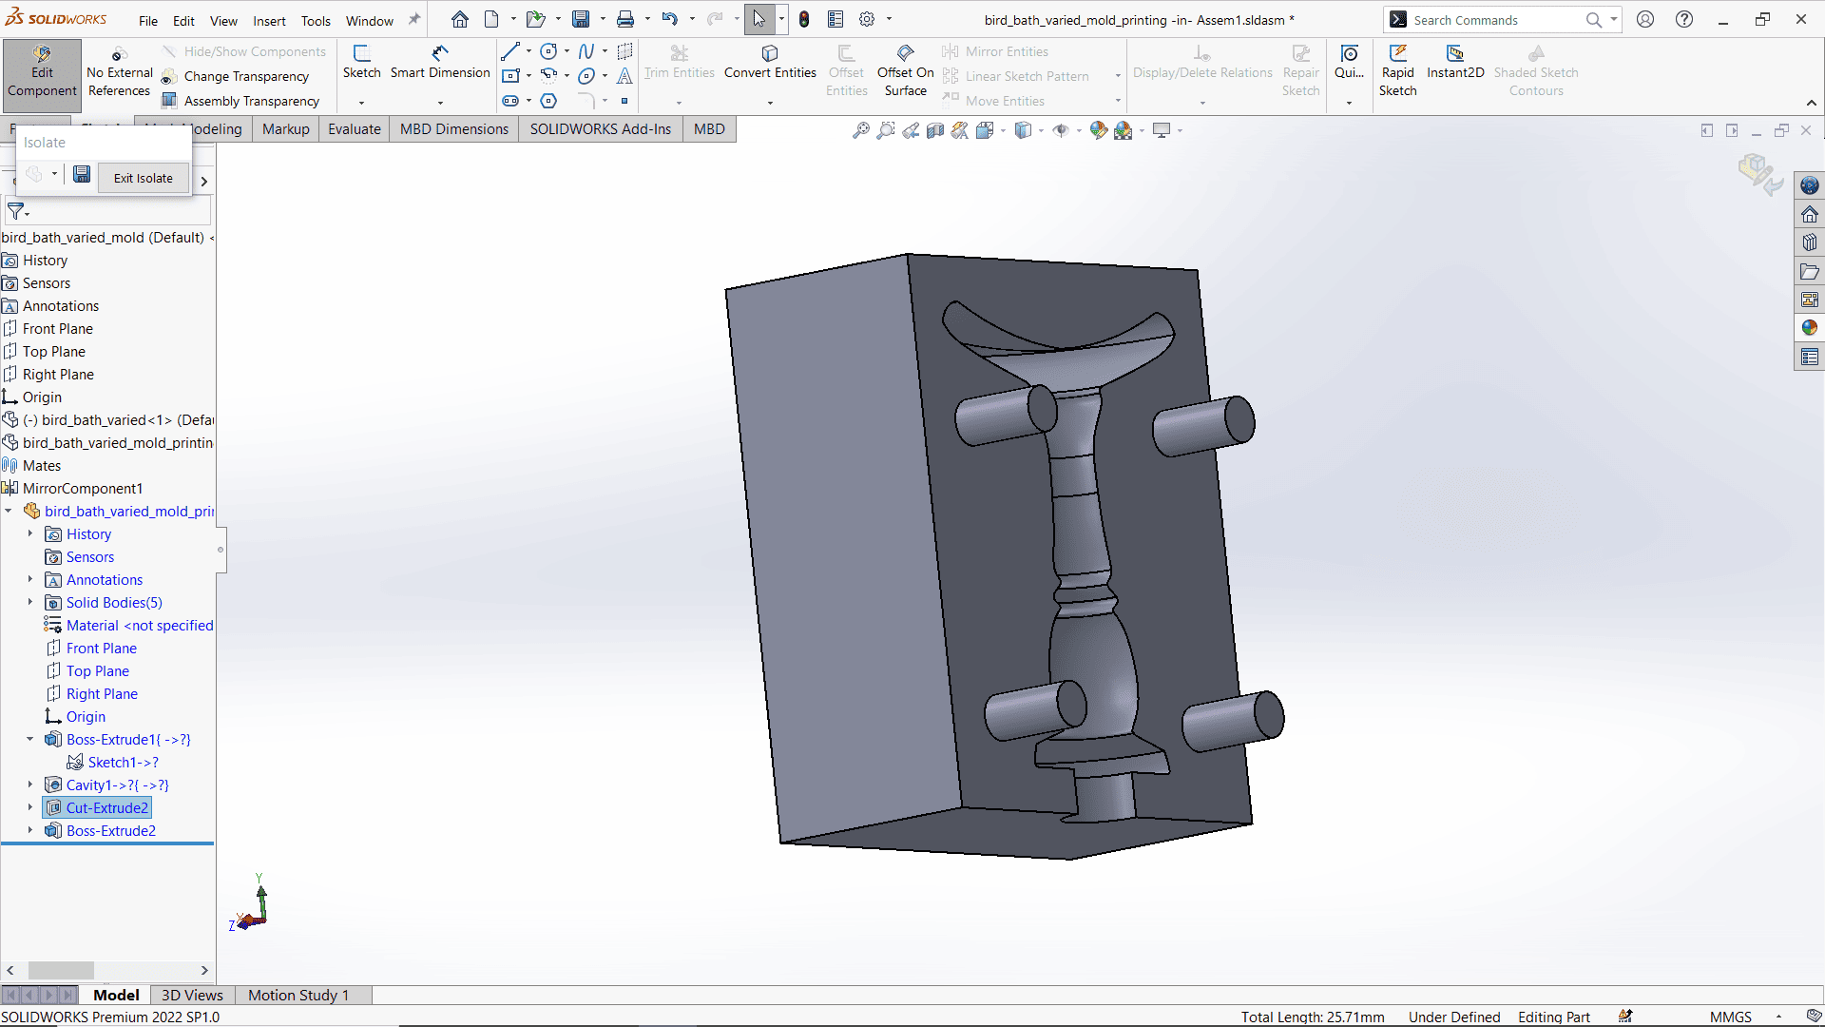Save isolate display state icon
Screen dimensions: 1825x1027
[x=82, y=174]
